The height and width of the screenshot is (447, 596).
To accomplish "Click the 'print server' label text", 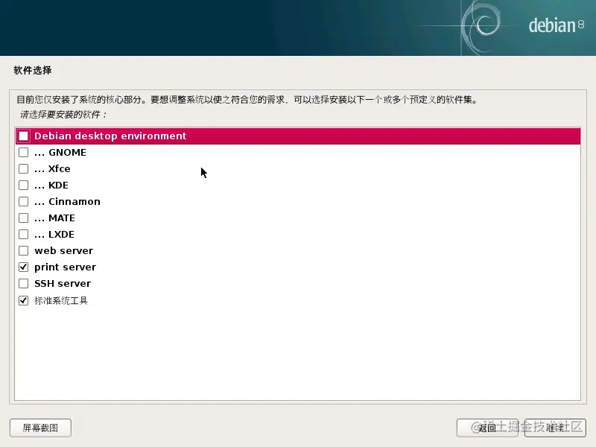I will tap(65, 267).
